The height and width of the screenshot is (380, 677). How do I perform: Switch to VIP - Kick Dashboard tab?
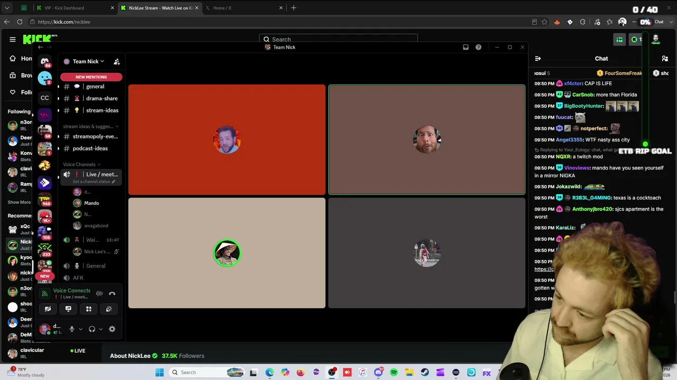coord(74,8)
